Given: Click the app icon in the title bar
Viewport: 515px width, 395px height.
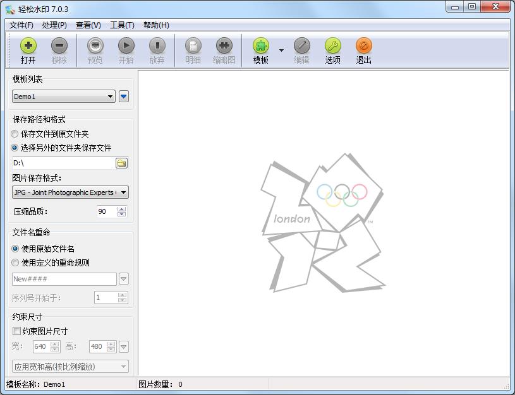Looking at the screenshot, I should [10, 9].
